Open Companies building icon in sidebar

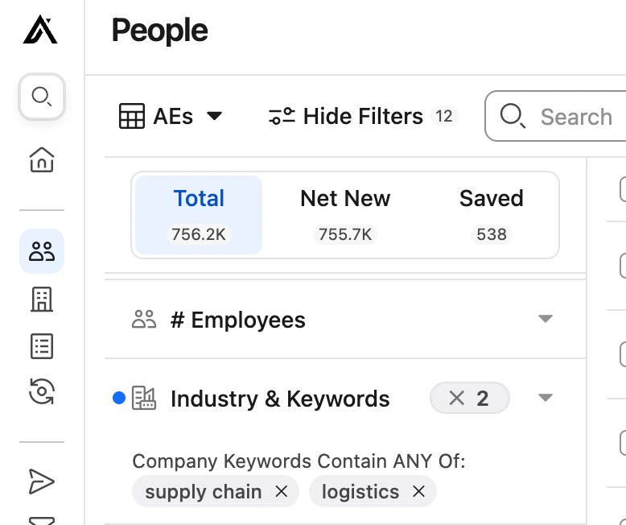42,300
